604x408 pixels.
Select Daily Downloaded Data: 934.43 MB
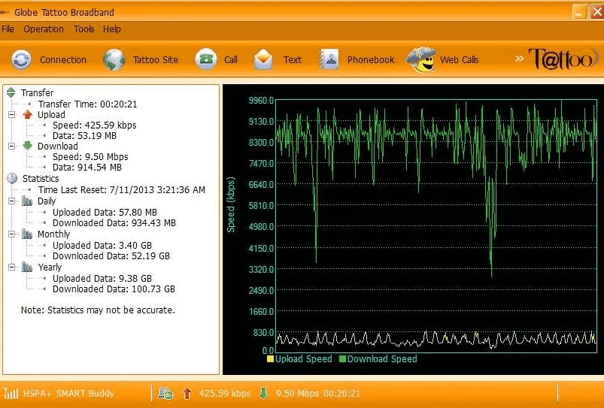114,223
